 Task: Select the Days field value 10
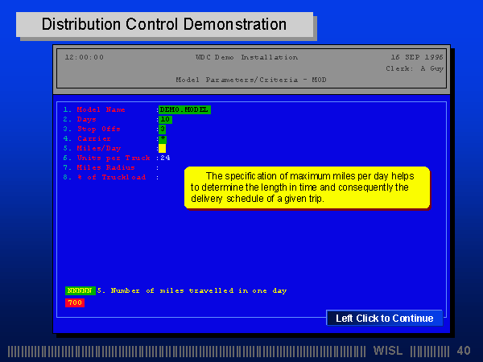click(x=165, y=119)
